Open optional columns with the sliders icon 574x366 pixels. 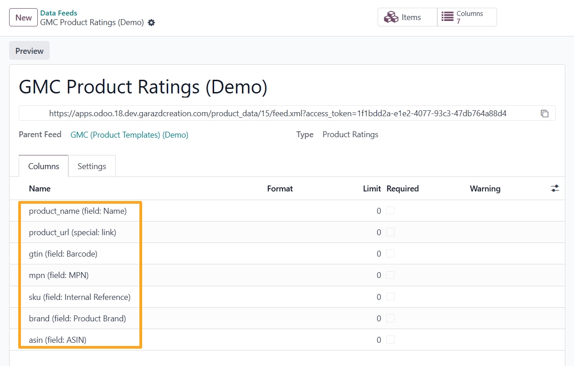click(x=555, y=188)
